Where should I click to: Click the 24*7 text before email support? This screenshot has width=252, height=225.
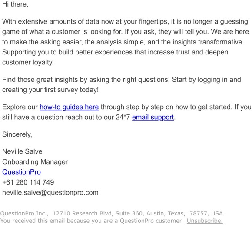tap(123, 117)
